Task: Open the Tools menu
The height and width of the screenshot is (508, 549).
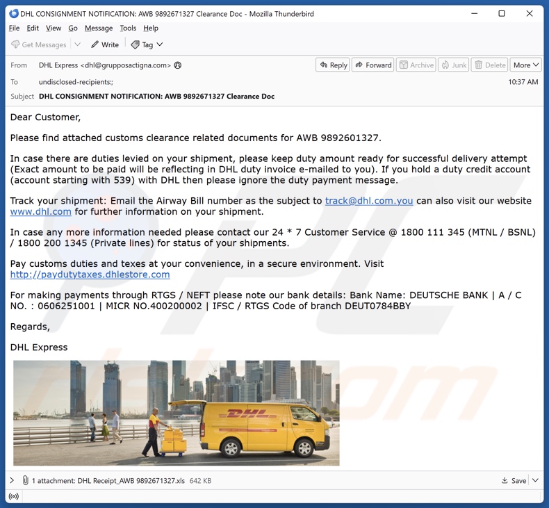Action: tap(128, 28)
